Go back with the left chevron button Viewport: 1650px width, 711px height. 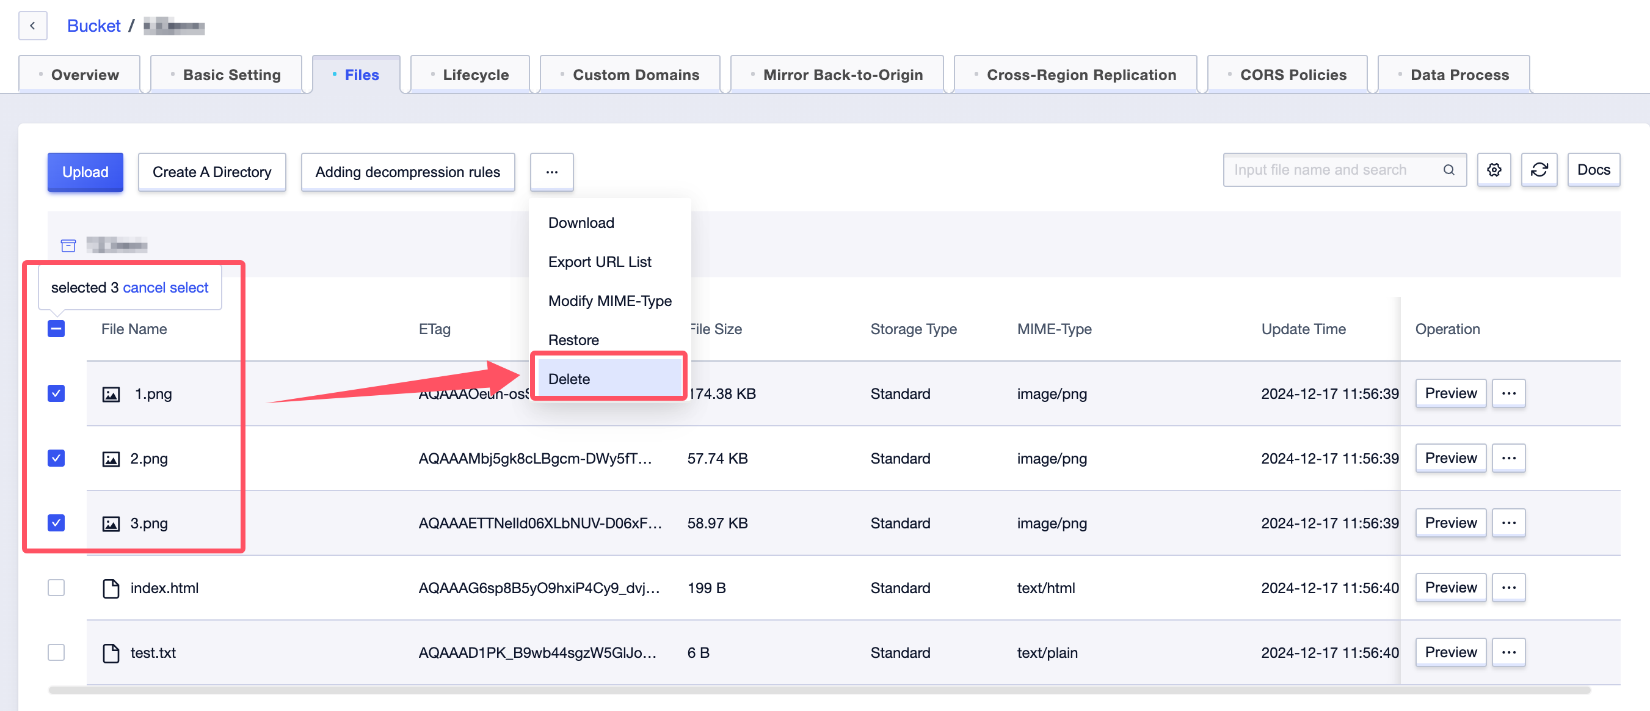coord(32,26)
